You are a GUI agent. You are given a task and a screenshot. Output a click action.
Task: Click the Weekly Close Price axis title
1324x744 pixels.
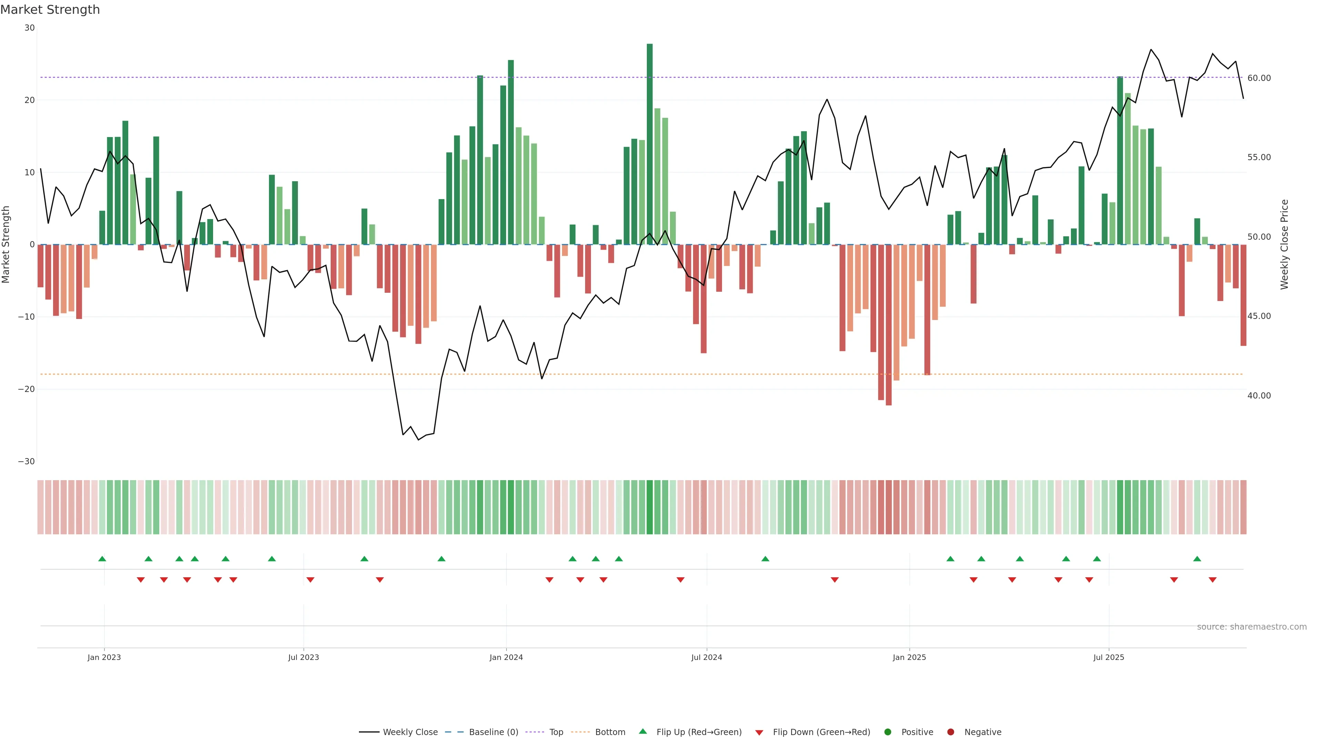(1284, 245)
